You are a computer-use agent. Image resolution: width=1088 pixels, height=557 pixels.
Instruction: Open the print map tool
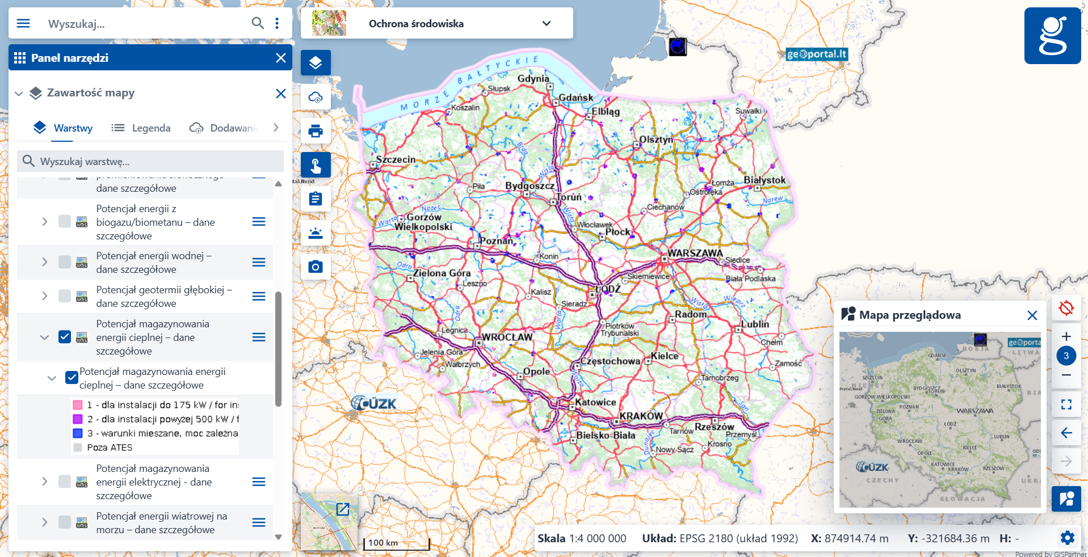pos(316,131)
